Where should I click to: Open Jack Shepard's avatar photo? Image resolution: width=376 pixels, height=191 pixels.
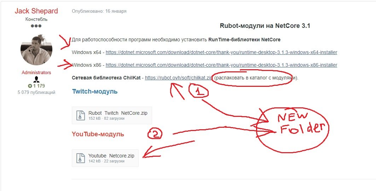pos(36,49)
